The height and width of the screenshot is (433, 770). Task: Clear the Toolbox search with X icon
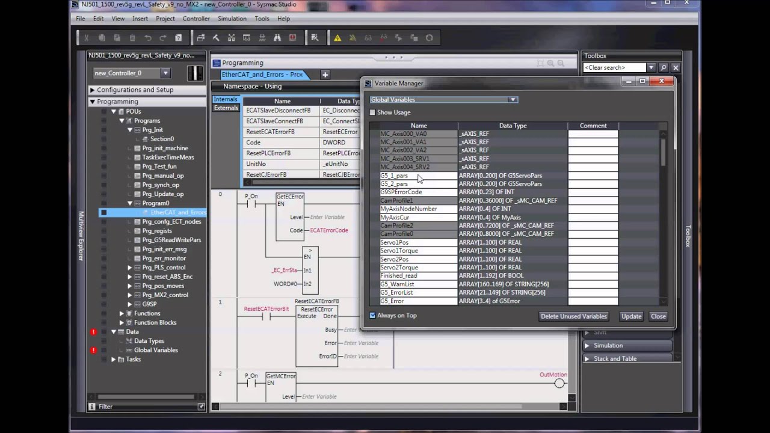coord(676,68)
